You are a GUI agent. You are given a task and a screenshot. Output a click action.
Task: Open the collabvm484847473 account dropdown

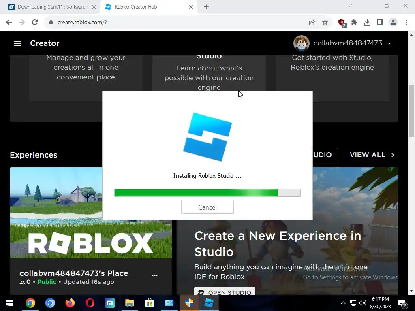point(389,43)
